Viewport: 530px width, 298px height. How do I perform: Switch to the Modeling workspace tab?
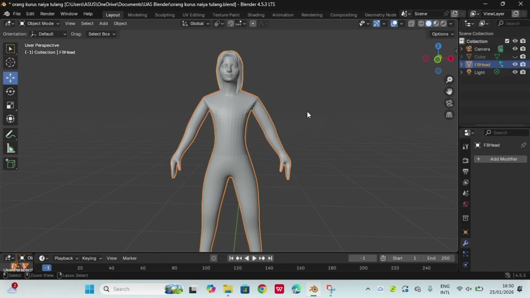(137, 15)
